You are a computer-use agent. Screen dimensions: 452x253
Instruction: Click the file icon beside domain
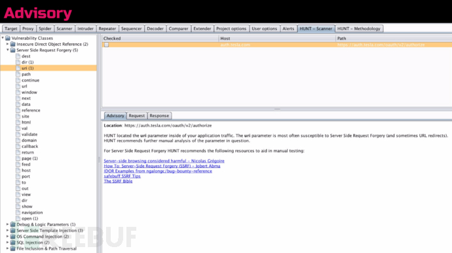tap(18, 140)
